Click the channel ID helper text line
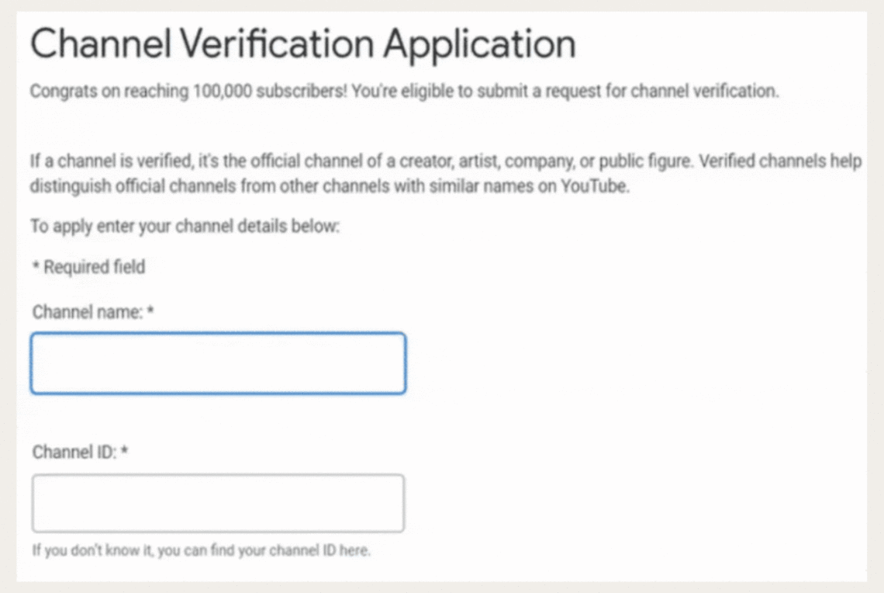884x593 pixels. [202, 550]
